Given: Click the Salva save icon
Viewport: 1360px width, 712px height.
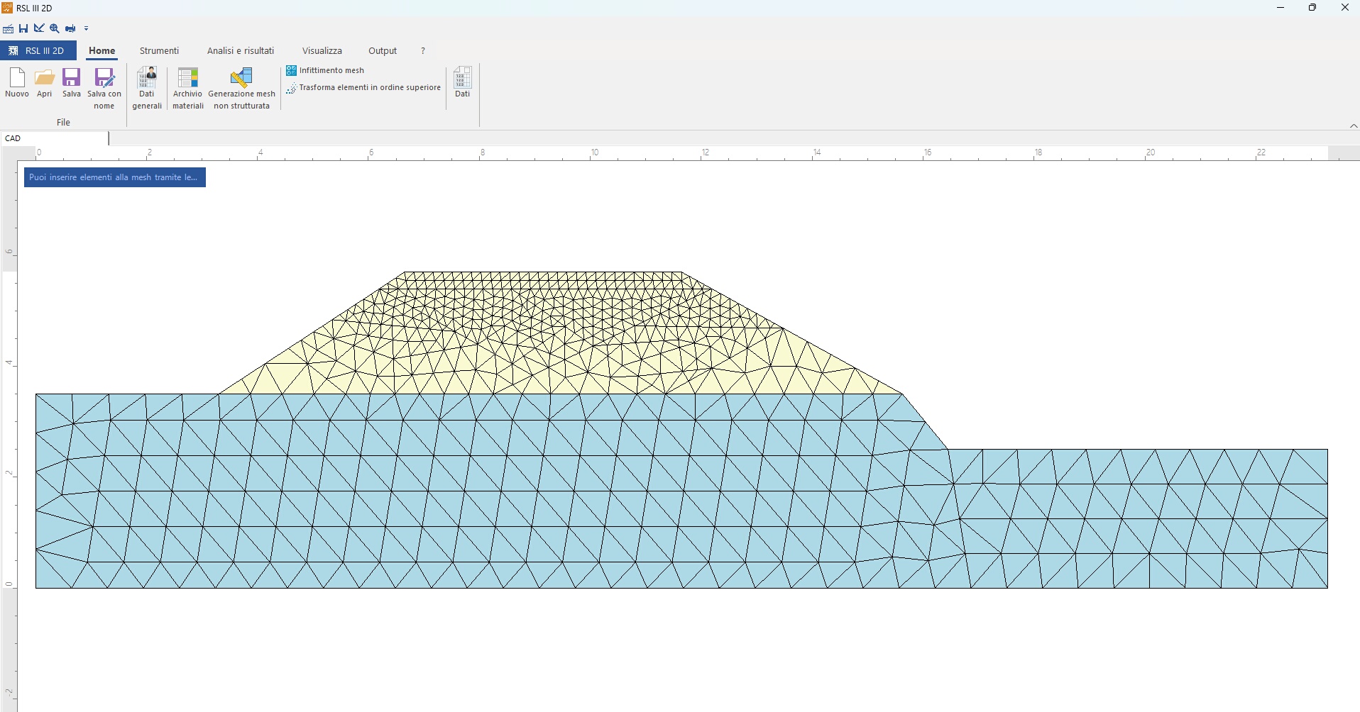Looking at the screenshot, I should pyautogui.click(x=72, y=82).
